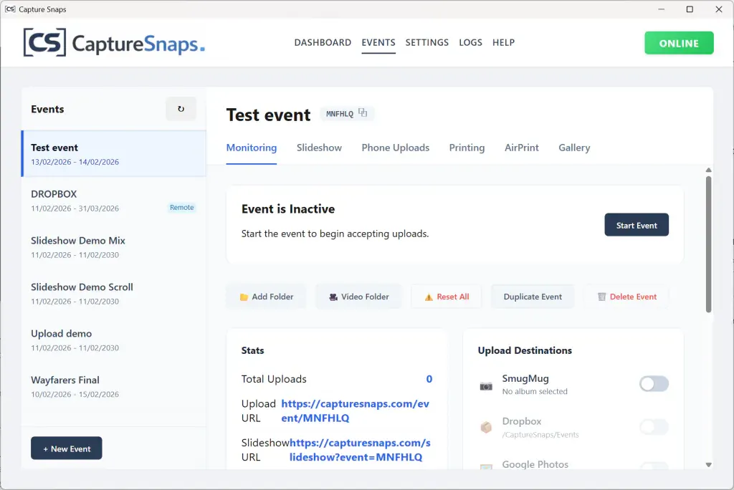Click the Google Photos destination label
This screenshot has height=490, width=734.
tap(535, 464)
